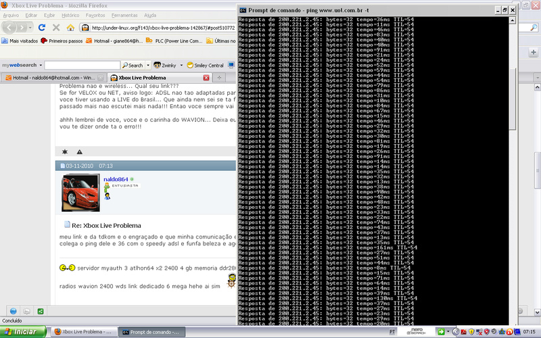Click the Concluído status bar text
Viewport: 541px width, 338px height.
[11, 320]
